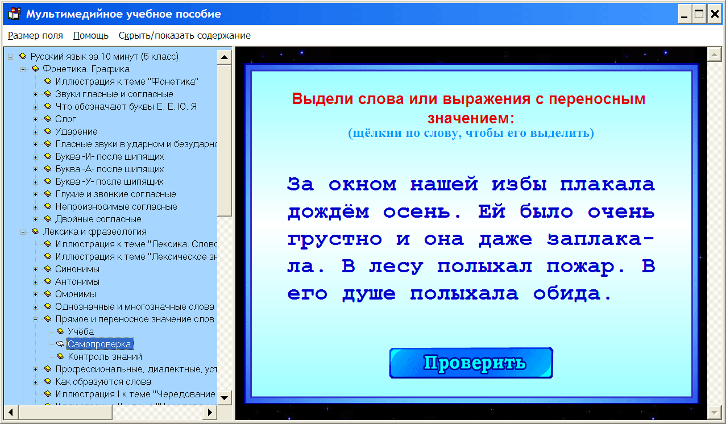Click the open-book icon beside "Самопроверка"
Screen dimensions: 726x424
point(59,344)
